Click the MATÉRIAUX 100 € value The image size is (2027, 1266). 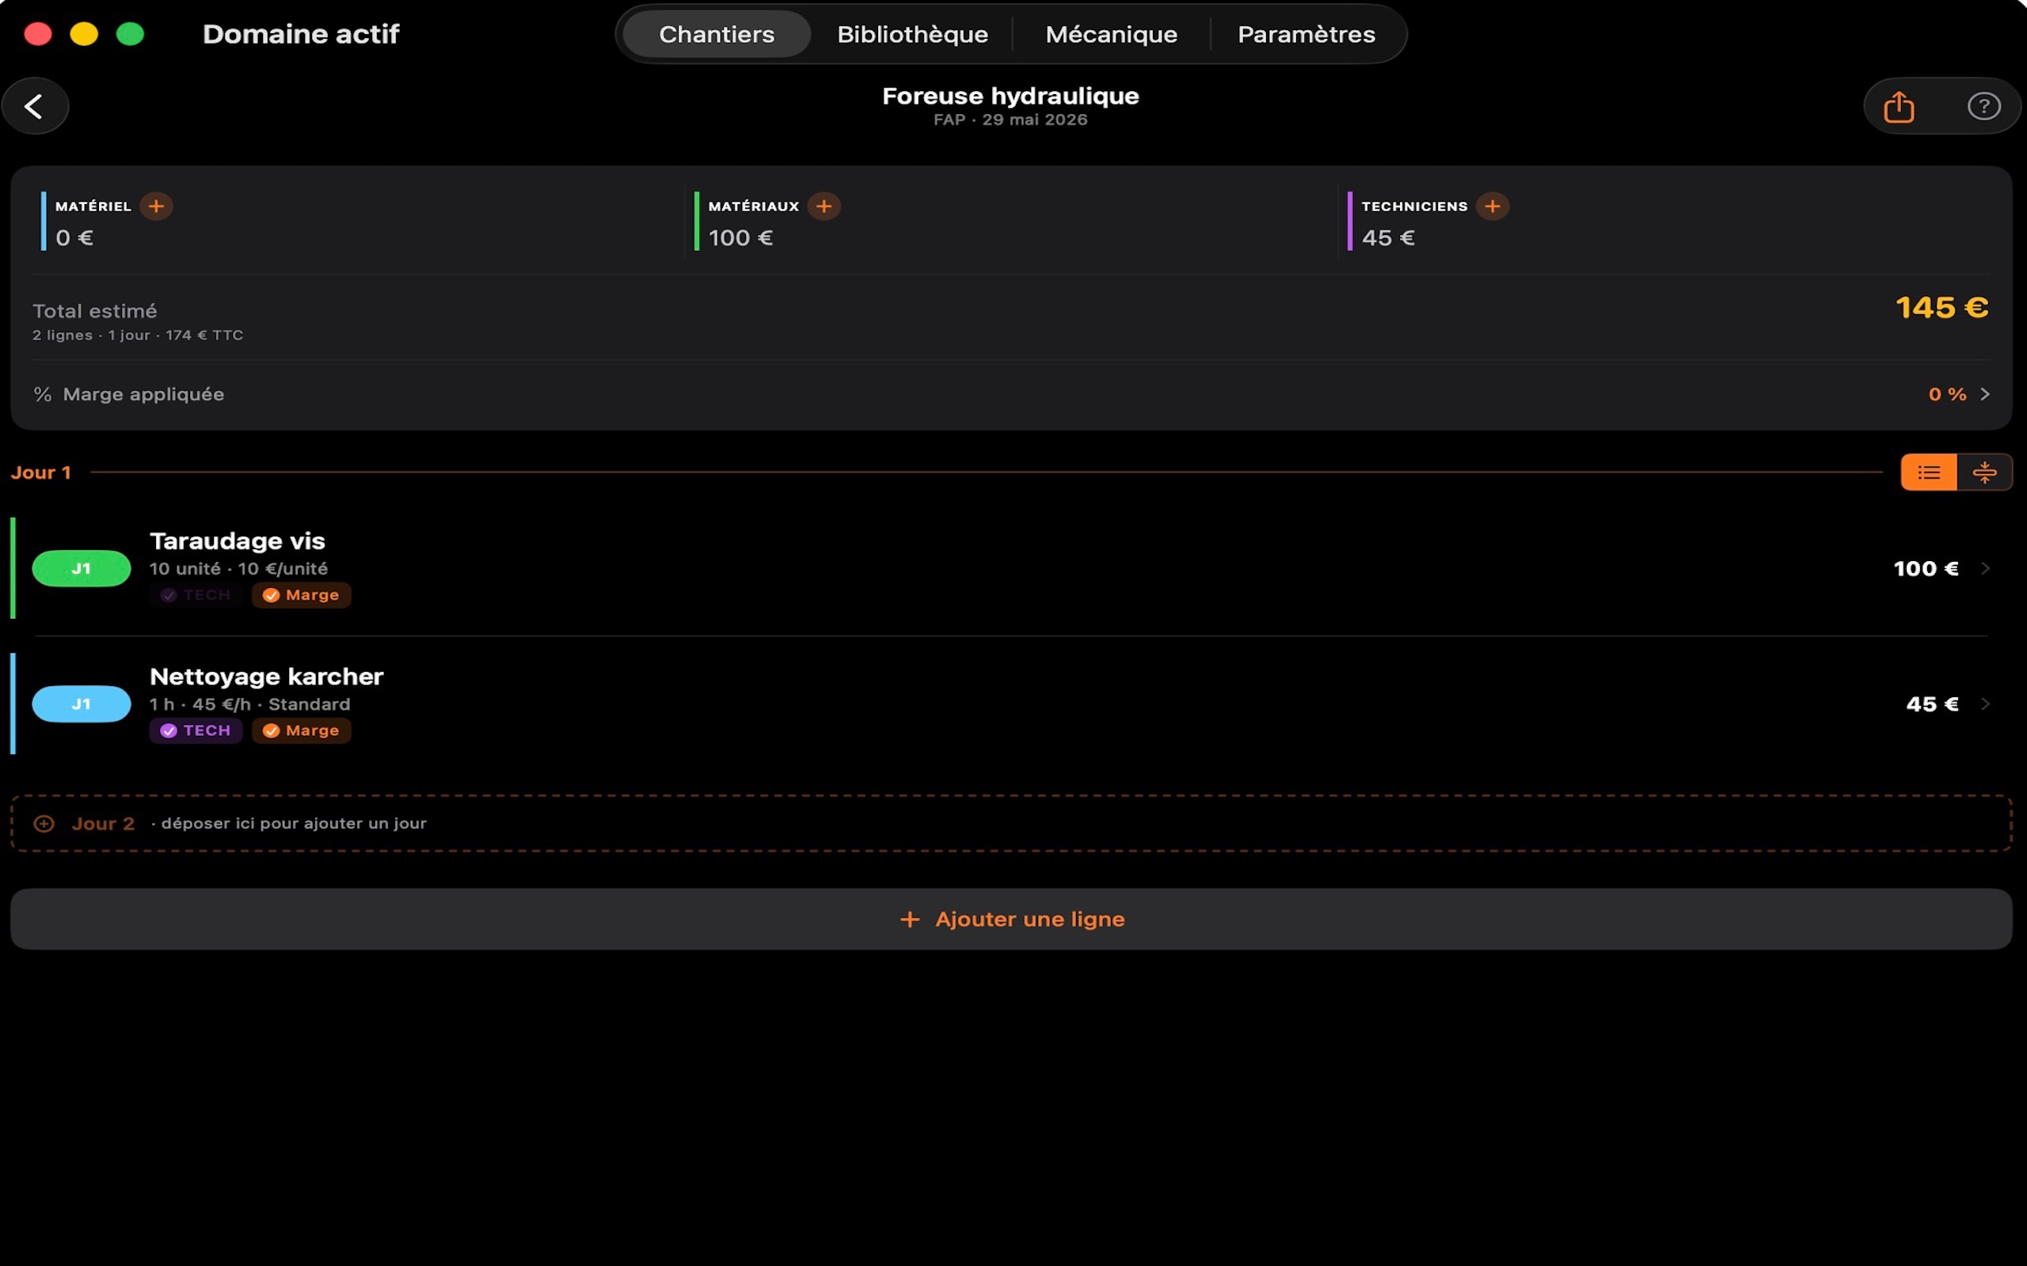(740, 238)
